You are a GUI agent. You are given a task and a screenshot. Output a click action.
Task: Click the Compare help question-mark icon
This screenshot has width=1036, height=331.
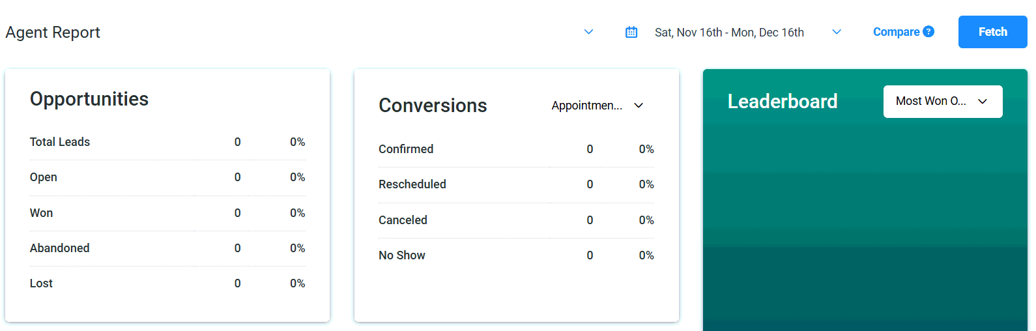pos(928,31)
